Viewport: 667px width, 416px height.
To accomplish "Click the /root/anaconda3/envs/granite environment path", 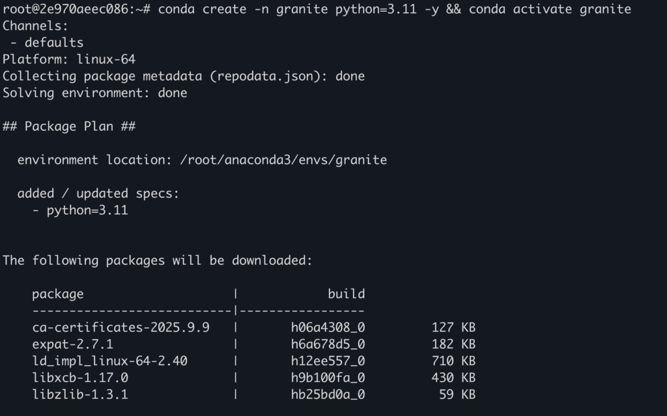I will click(283, 160).
